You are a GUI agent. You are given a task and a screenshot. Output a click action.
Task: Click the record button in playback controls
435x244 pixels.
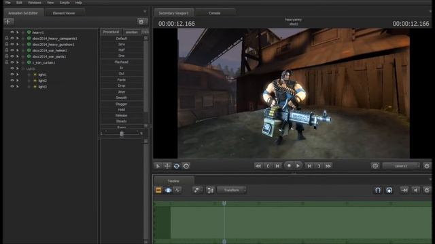pyautogui.click(x=289, y=165)
